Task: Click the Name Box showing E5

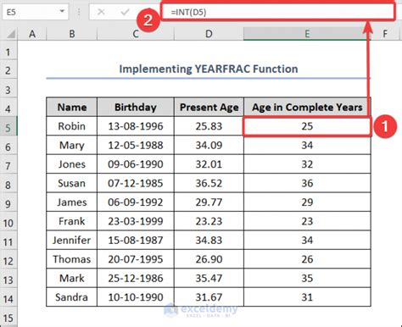Action: (36, 12)
